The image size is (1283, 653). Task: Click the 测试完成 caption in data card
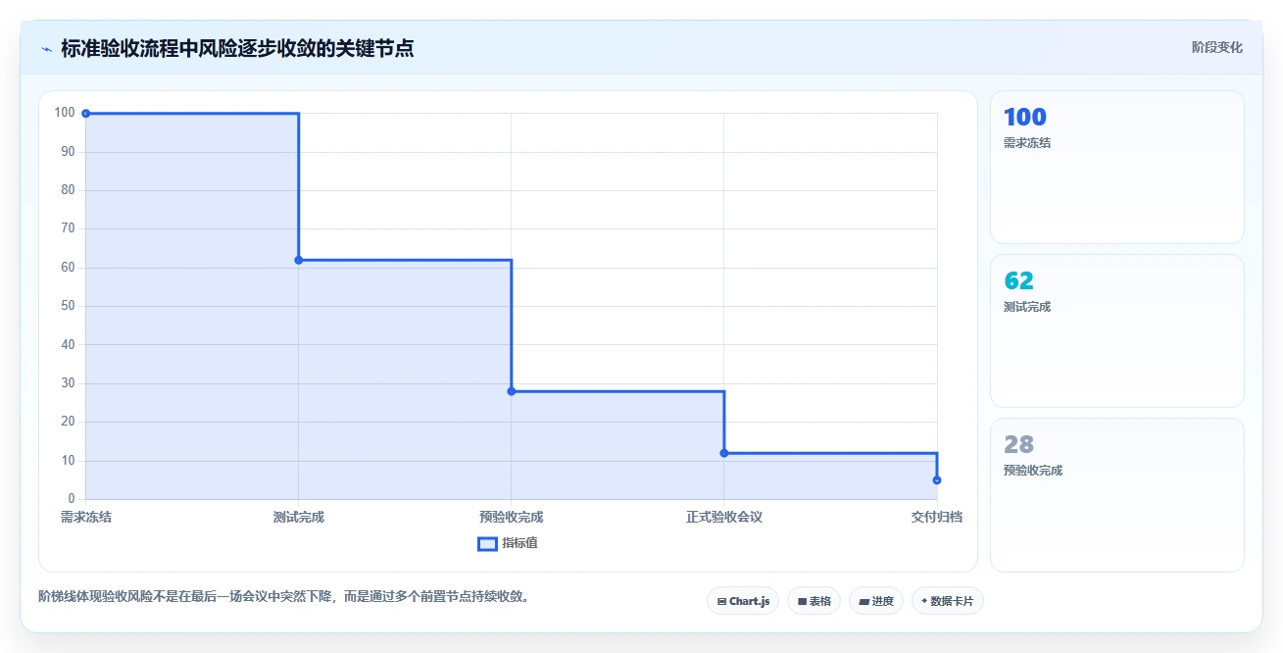[1027, 307]
